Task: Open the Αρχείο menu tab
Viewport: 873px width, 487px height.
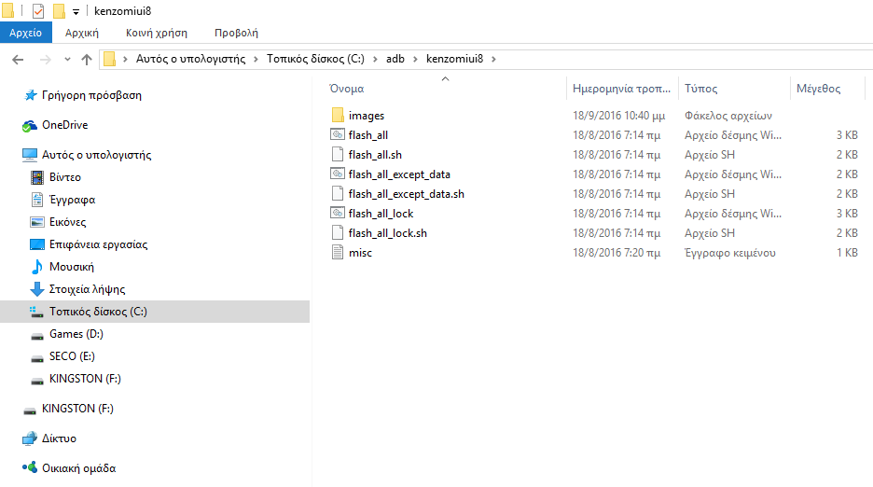Action: [25, 33]
